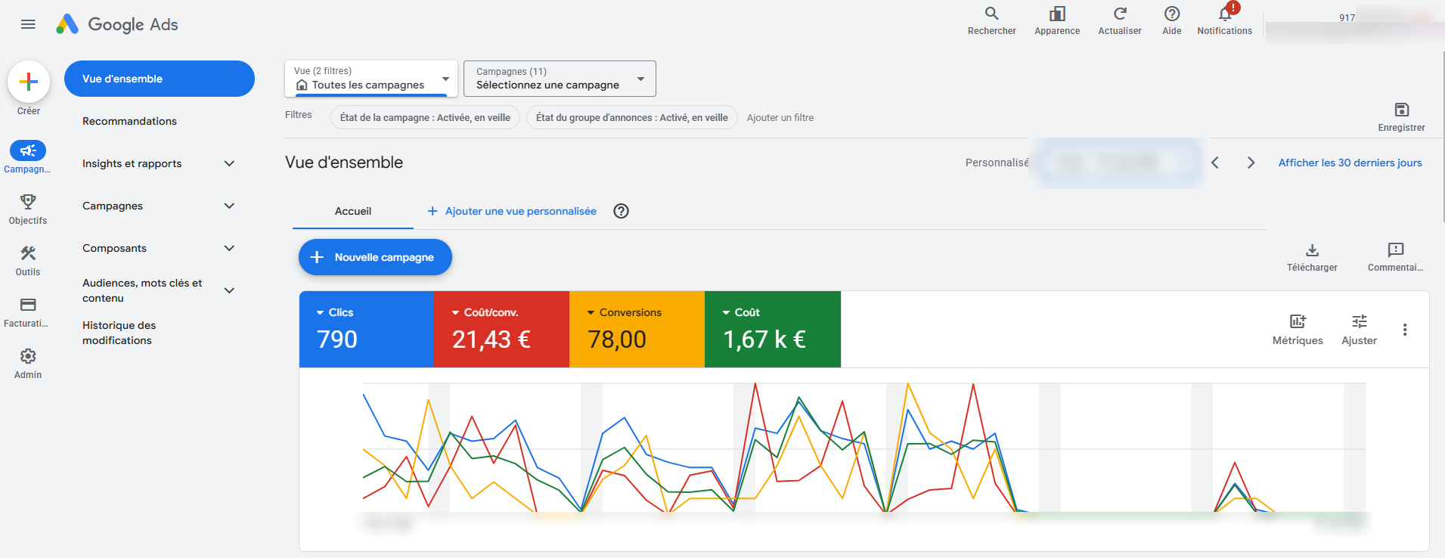Image resolution: width=1445 pixels, height=558 pixels.
Task: Open the Rechercher search tool
Action: 991,21
